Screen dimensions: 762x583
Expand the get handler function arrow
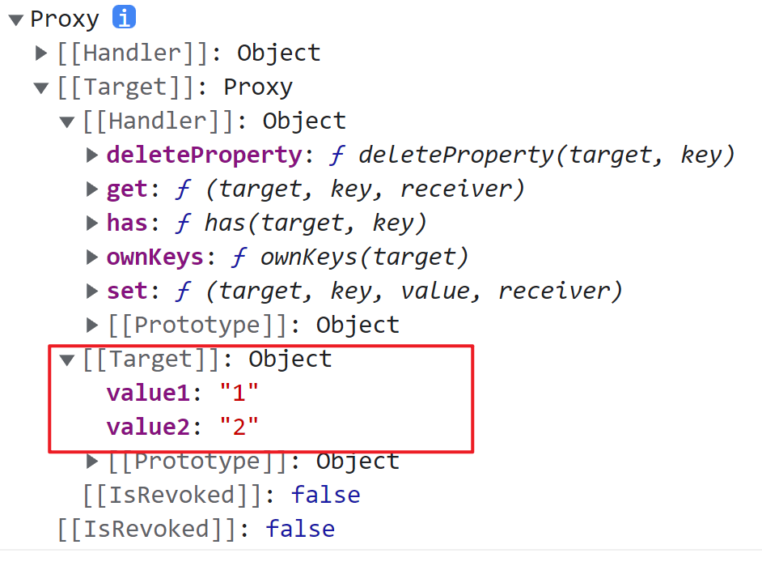tap(92, 189)
